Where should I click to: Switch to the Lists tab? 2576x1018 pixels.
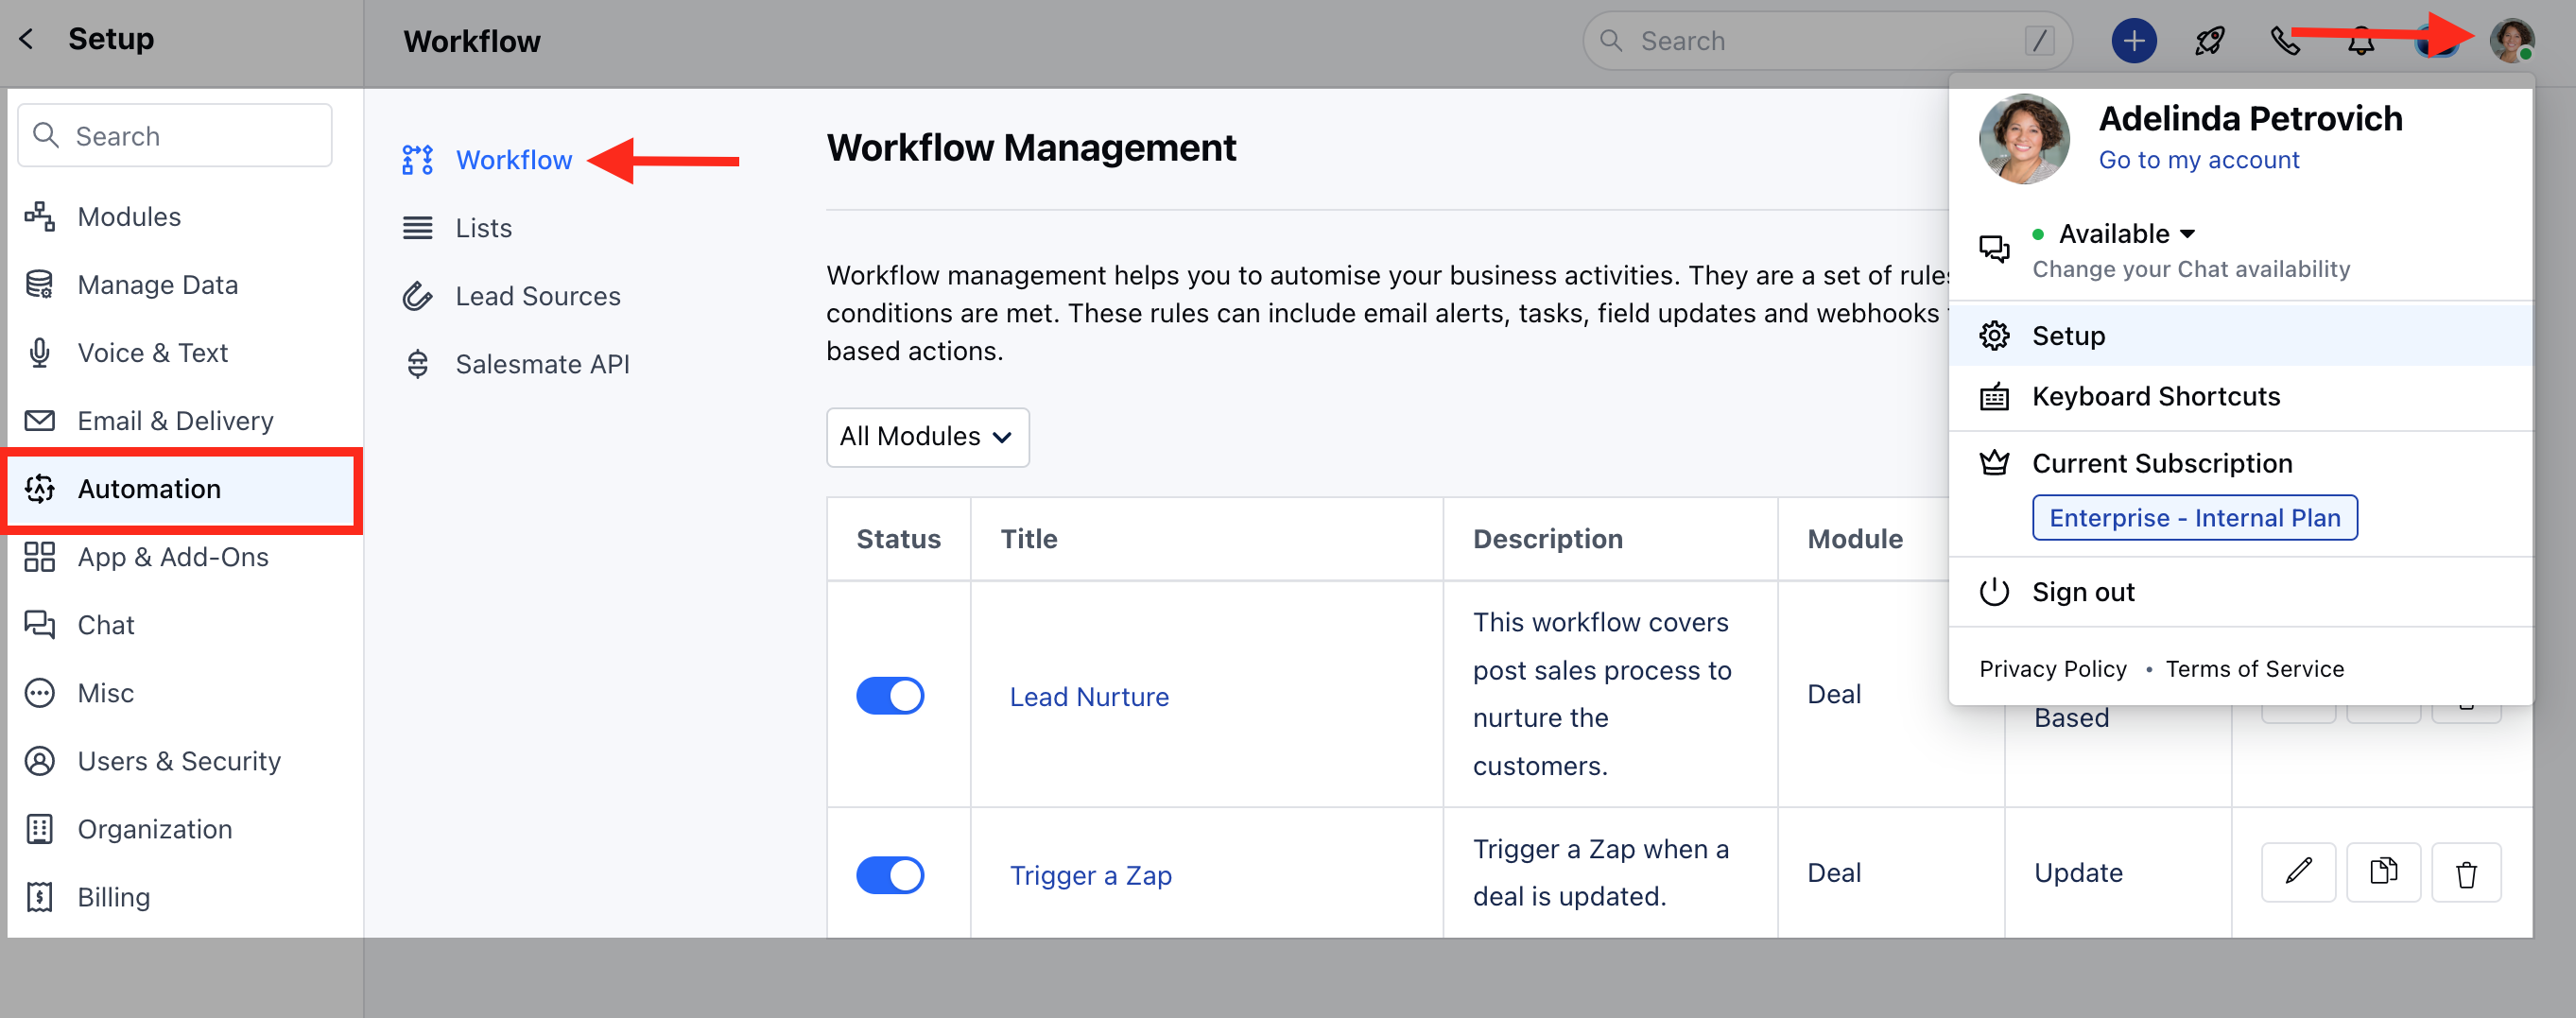point(483,227)
